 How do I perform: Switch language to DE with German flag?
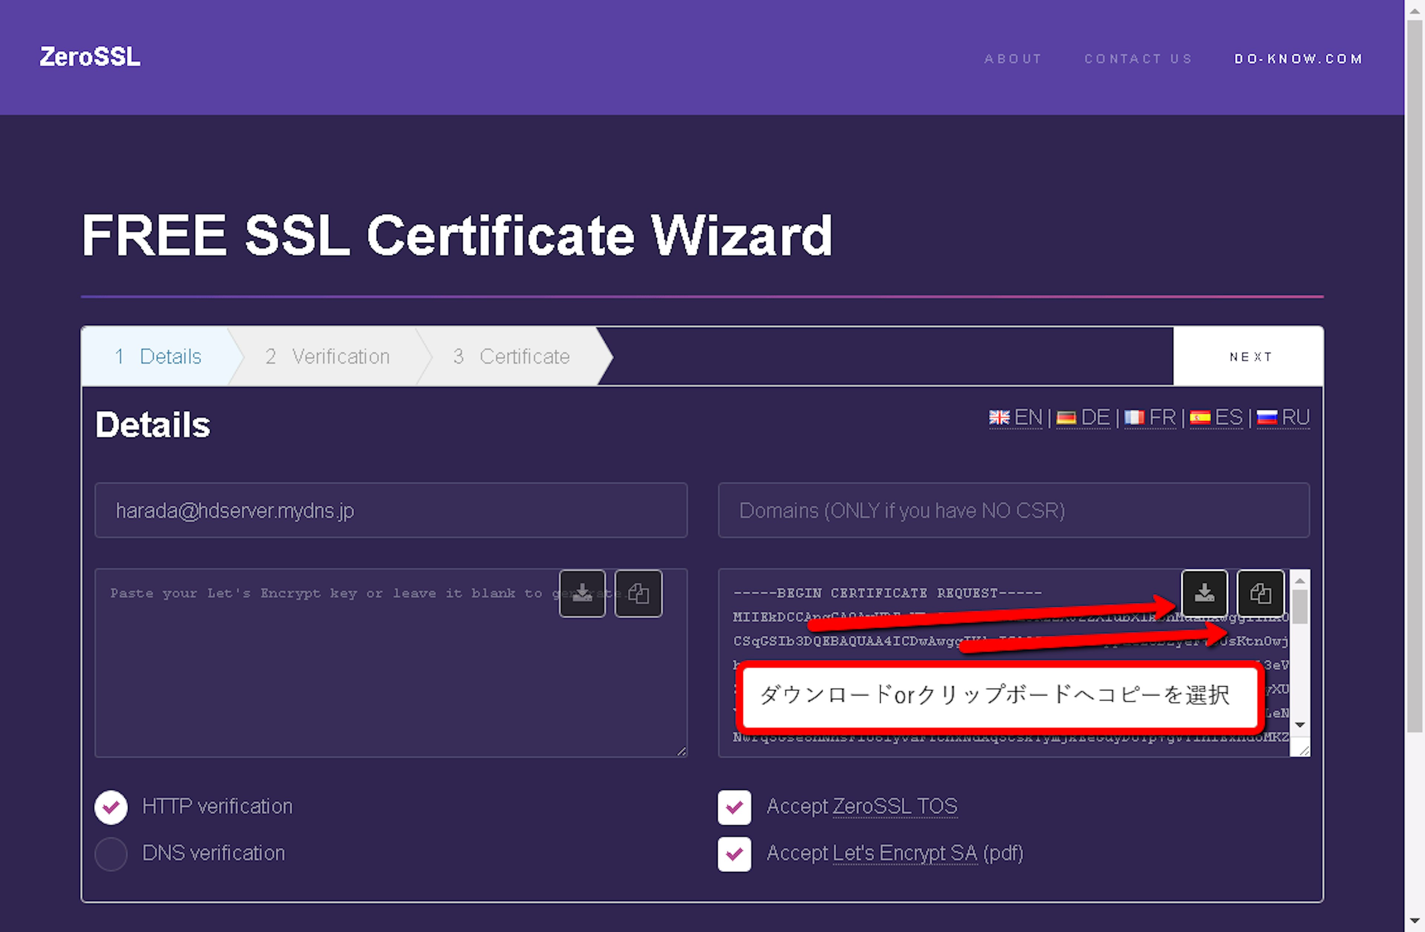pos(1083,417)
